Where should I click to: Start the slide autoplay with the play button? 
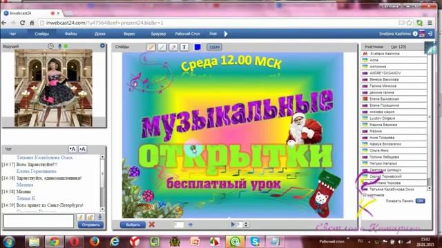pos(233,225)
